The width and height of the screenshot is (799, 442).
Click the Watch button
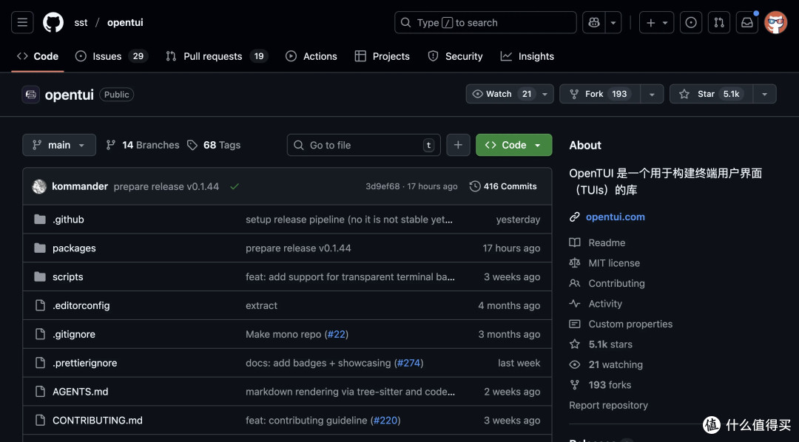501,94
